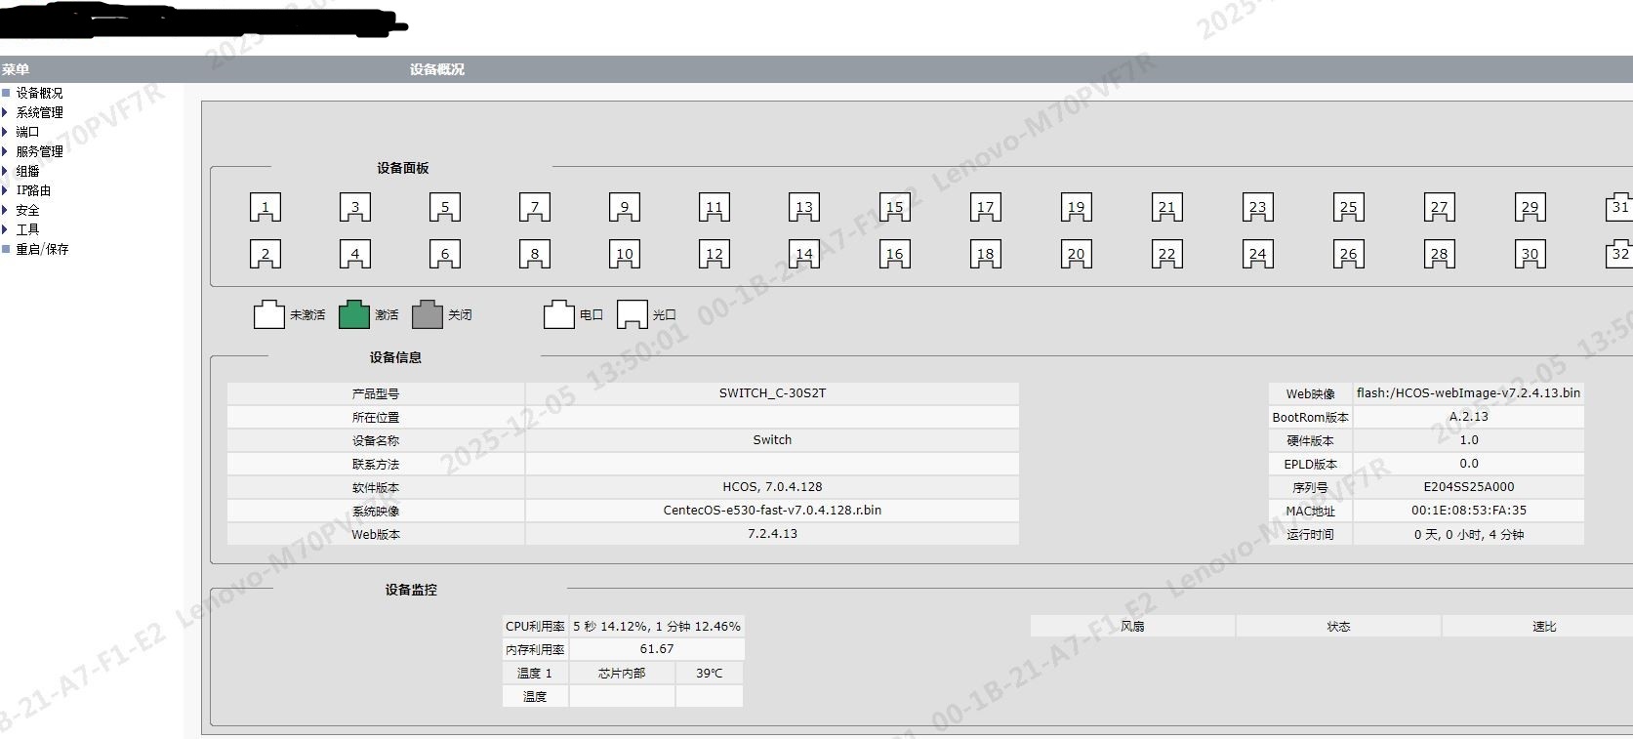This screenshot has width=1633, height=739.
Task: Select port 13 icon
Action: point(804,207)
